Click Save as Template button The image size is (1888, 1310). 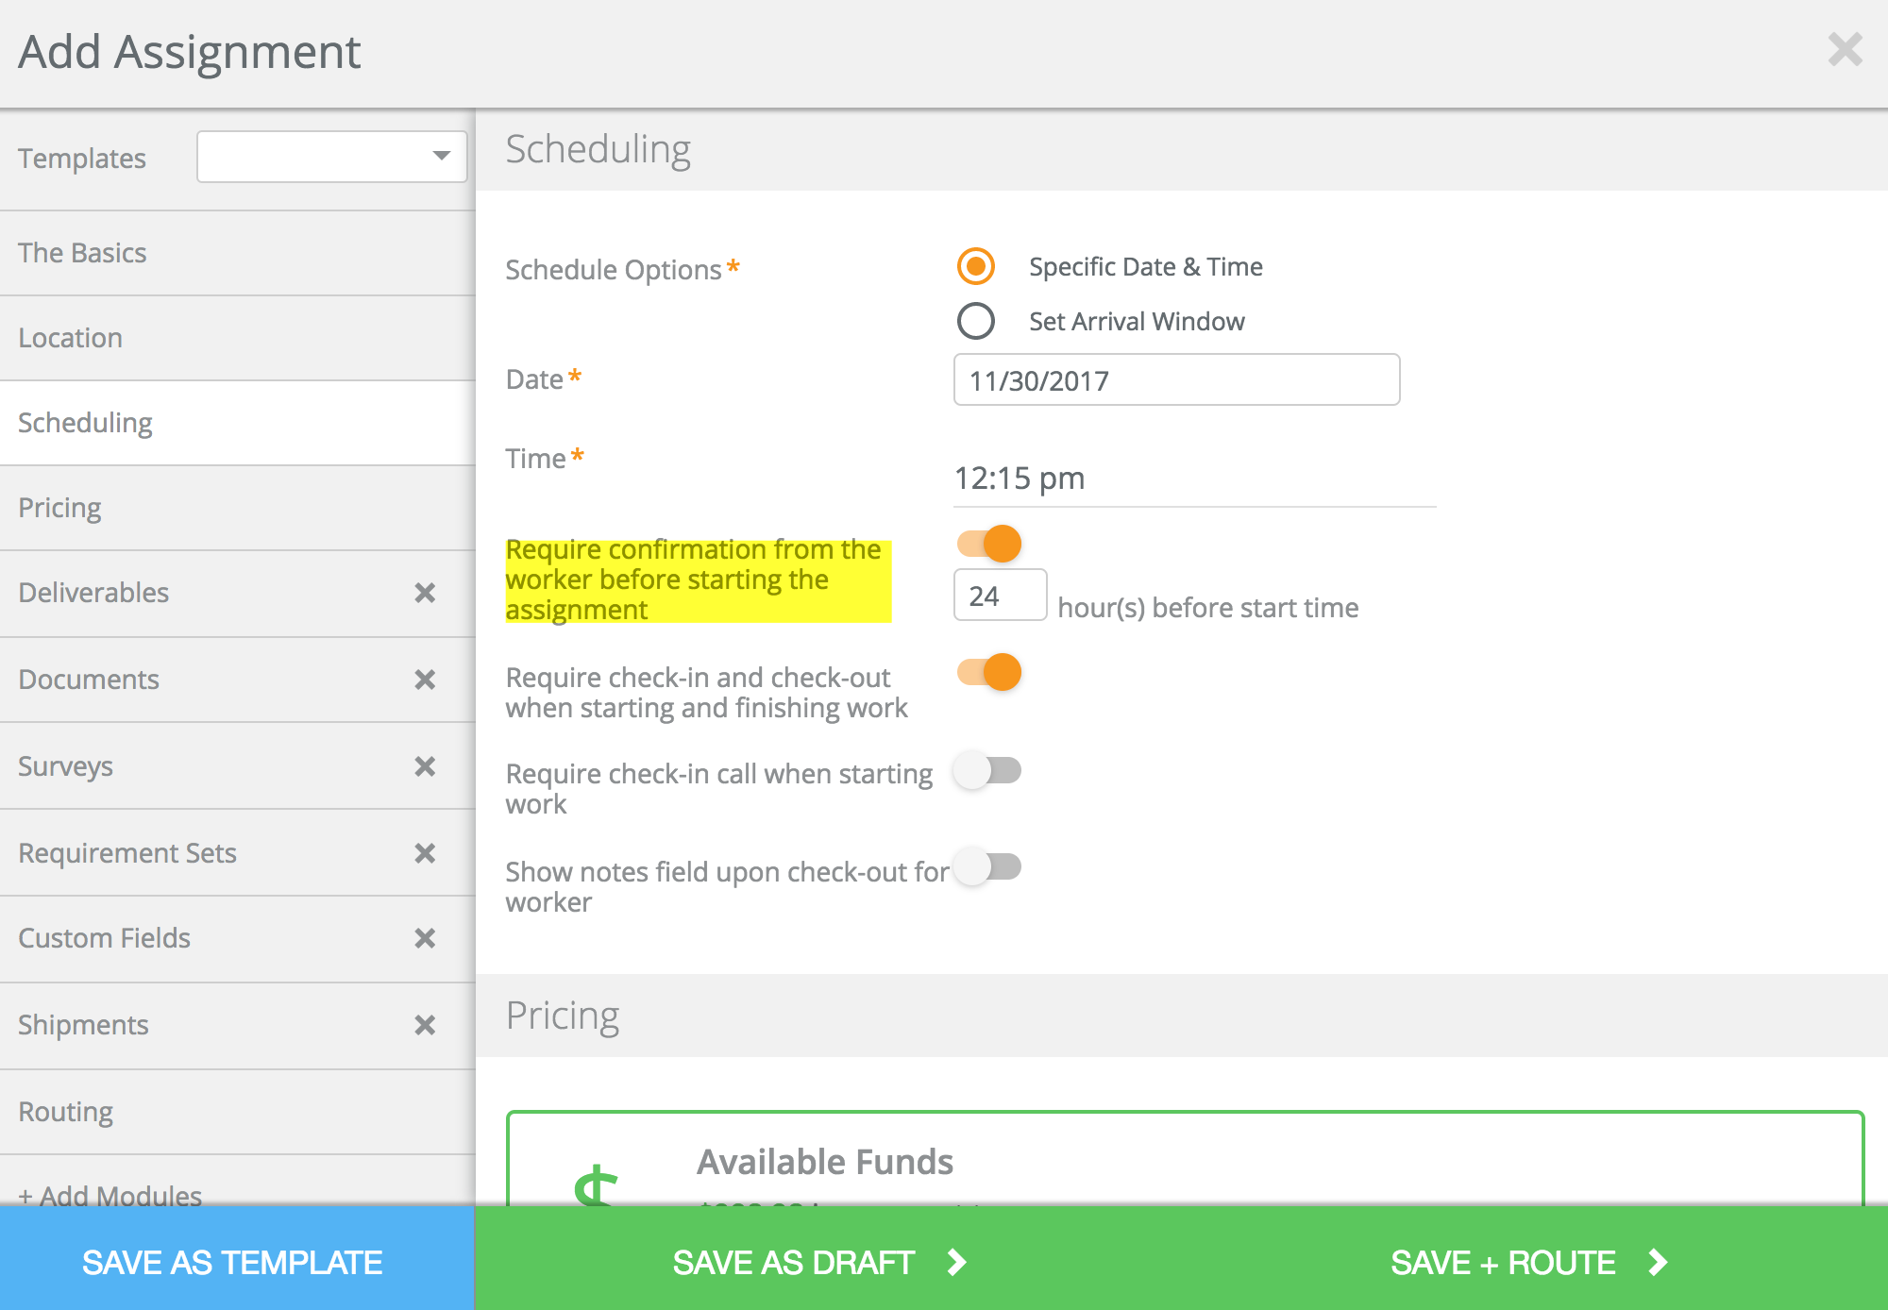point(233,1262)
